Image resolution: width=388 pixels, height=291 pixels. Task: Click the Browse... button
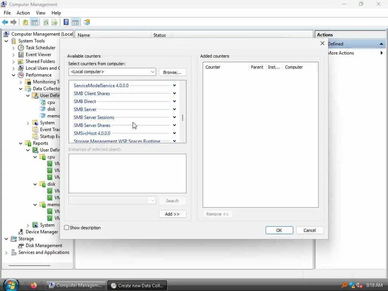(x=172, y=72)
